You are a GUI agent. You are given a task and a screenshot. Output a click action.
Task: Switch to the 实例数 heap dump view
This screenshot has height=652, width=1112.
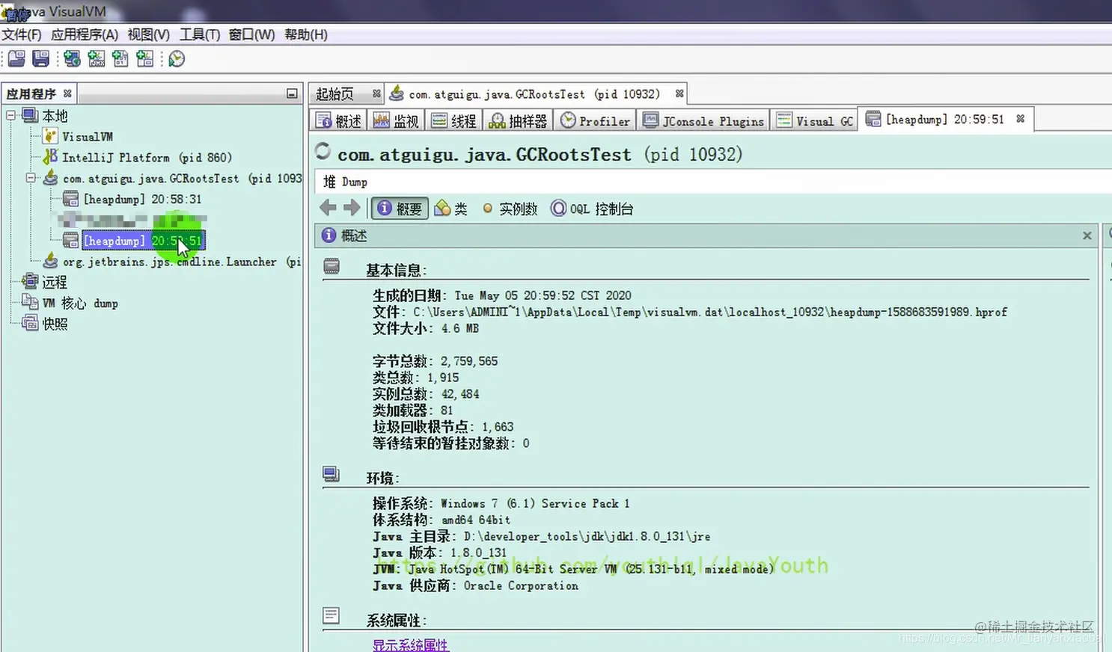(x=510, y=209)
